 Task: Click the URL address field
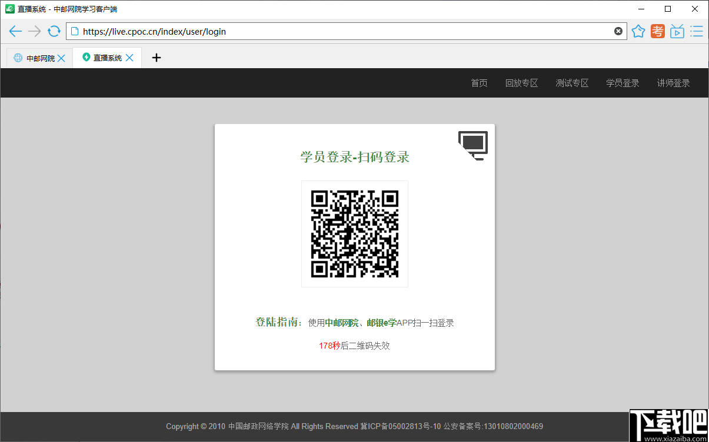(346, 32)
